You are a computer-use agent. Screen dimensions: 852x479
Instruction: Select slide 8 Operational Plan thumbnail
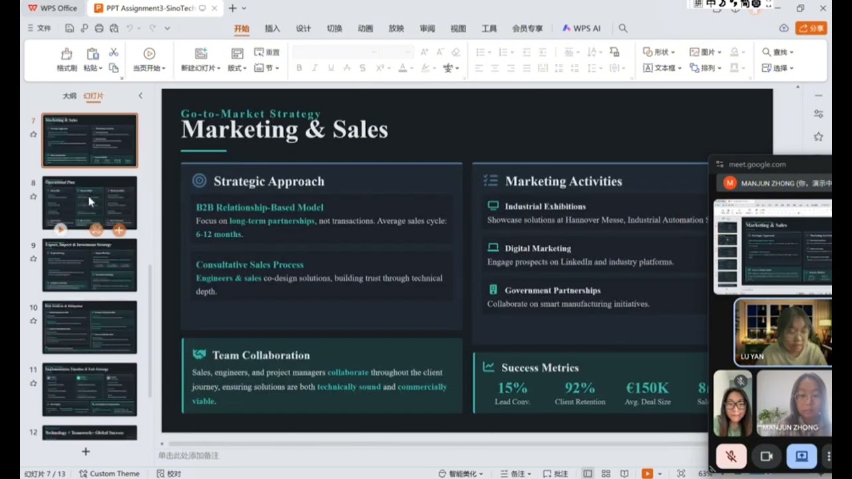click(90, 202)
